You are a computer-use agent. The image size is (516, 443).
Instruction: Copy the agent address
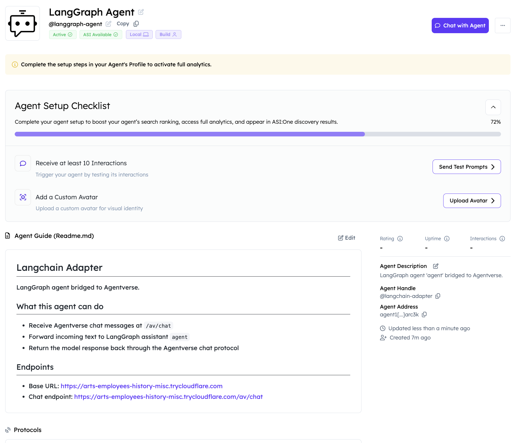tap(424, 315)
